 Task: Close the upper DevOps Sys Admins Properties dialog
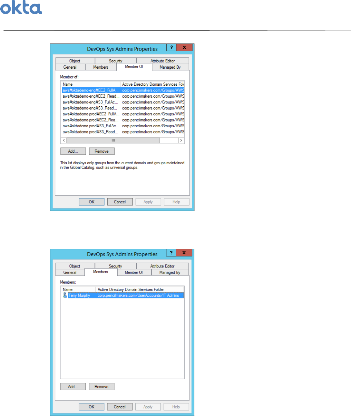(184, 47)
